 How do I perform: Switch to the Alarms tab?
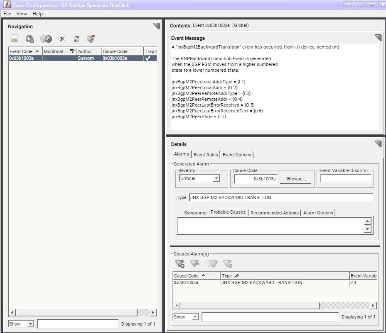pos(182,154)
